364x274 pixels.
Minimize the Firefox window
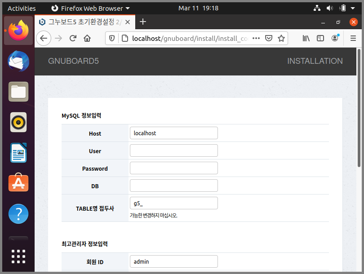click(323, 22)
